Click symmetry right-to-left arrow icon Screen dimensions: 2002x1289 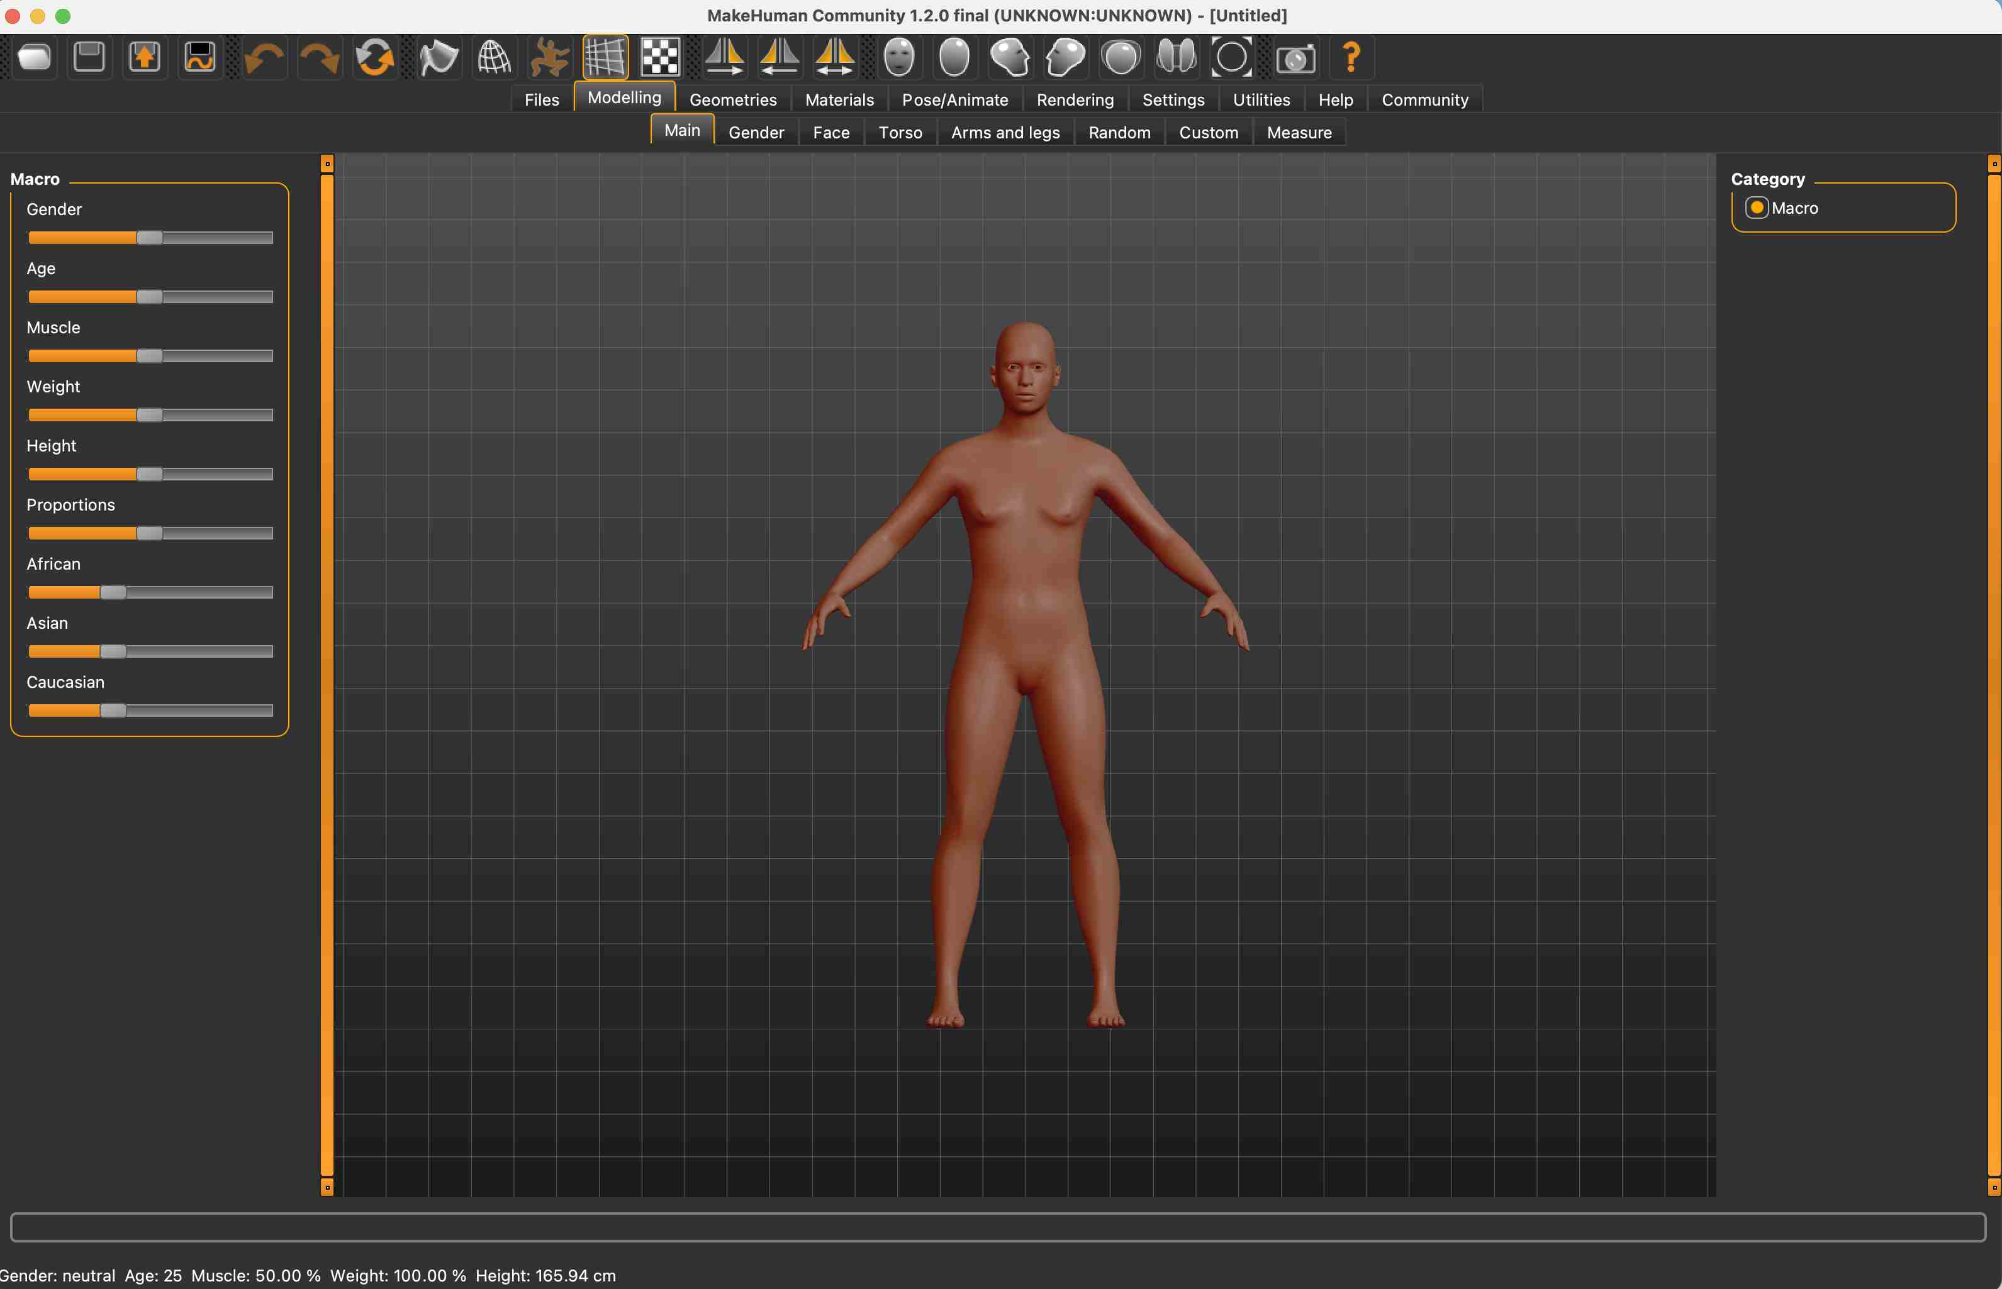point(724,58)
